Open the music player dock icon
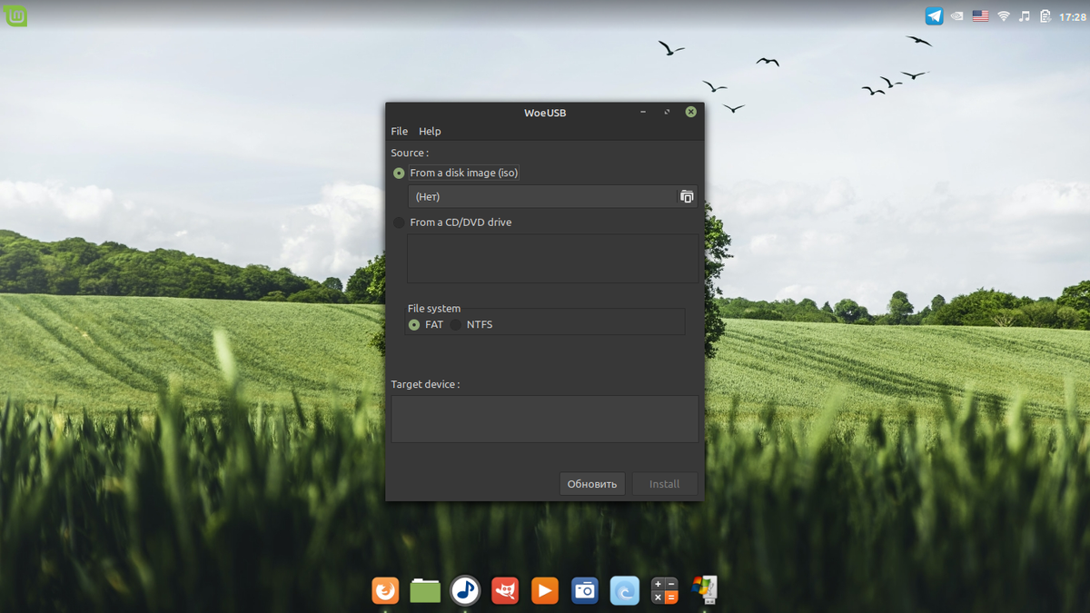 465,590
